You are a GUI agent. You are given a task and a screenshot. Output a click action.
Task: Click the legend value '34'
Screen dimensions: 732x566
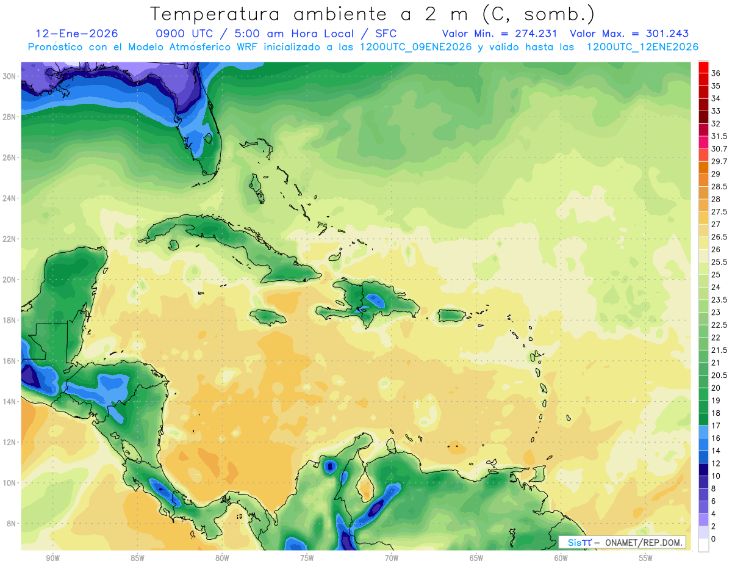(x=716, y=98)
